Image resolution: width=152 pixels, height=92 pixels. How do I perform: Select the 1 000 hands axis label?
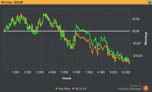(x=15, y=72)
